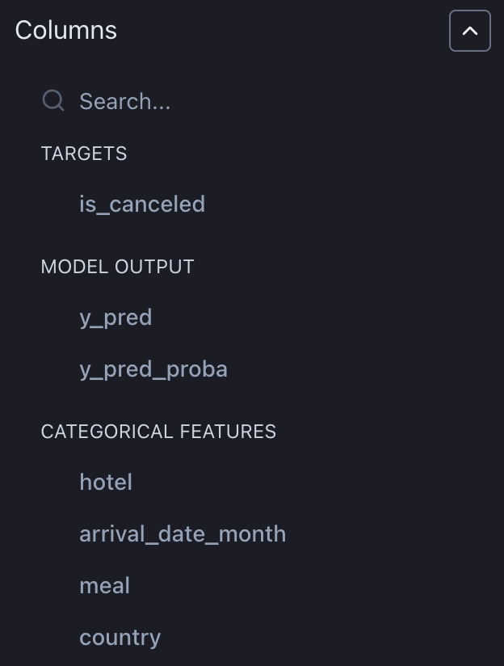This screenshot has height=666, width=504.
Task: Click the Columns panel title
Action: (66, 31)
